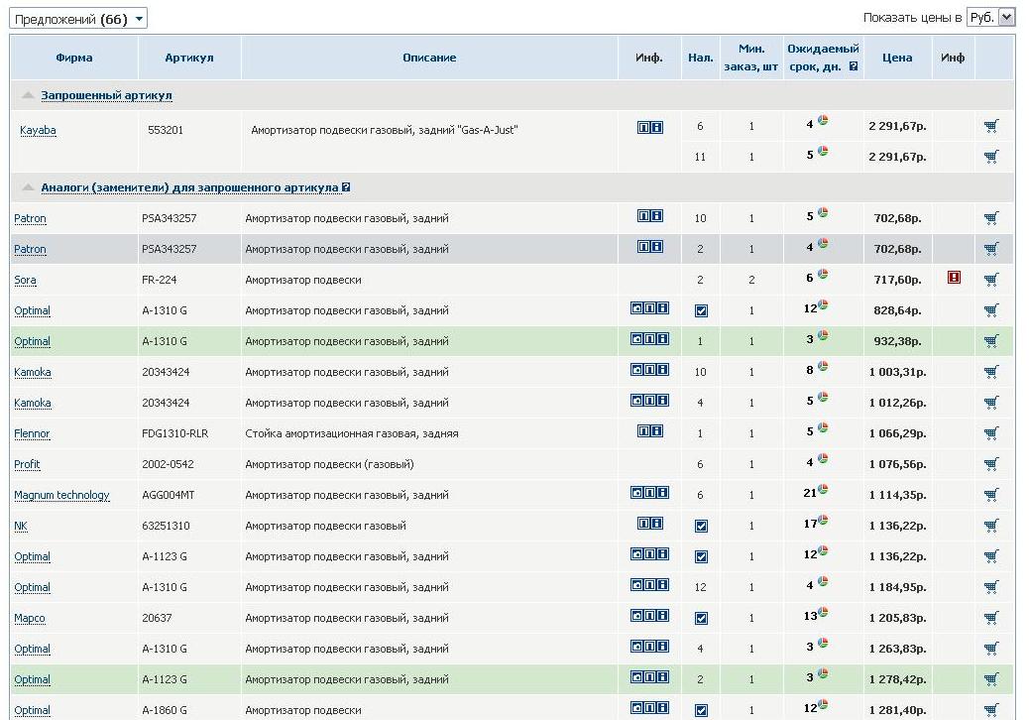This screenshot has height=720, width=1029.
Task: Open the 'Предложений (66)' dropdown
Action: (x=78, y=19)
